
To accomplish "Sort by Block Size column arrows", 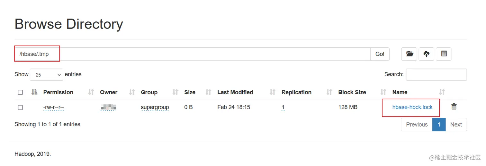I will tap(383, 92).
